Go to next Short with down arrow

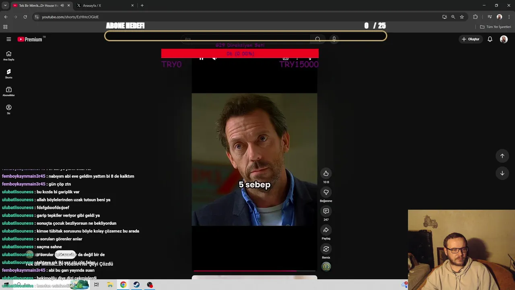[502, 173]
